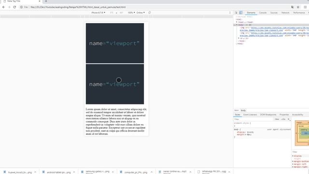This screenshot has width=309, height=174.
Task: Open huawei download options chevron
Action: [x=35, y=172]
